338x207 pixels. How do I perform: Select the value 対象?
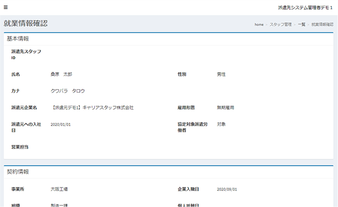[221, 124]
